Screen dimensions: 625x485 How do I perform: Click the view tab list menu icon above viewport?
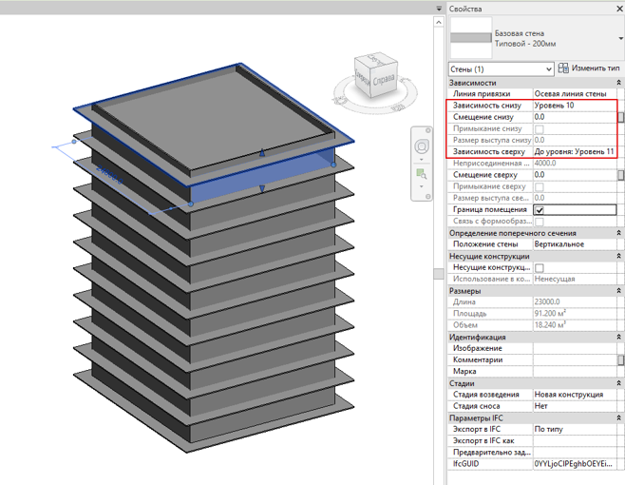[439, 9]
